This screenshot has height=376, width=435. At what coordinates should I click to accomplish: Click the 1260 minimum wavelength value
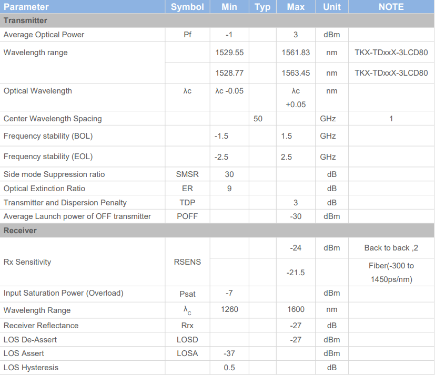(x=229, y=309)
